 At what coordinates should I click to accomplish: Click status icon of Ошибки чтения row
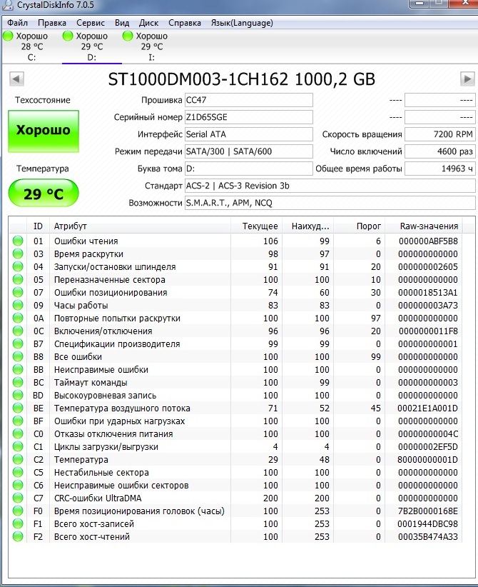[x=18, y=241]
